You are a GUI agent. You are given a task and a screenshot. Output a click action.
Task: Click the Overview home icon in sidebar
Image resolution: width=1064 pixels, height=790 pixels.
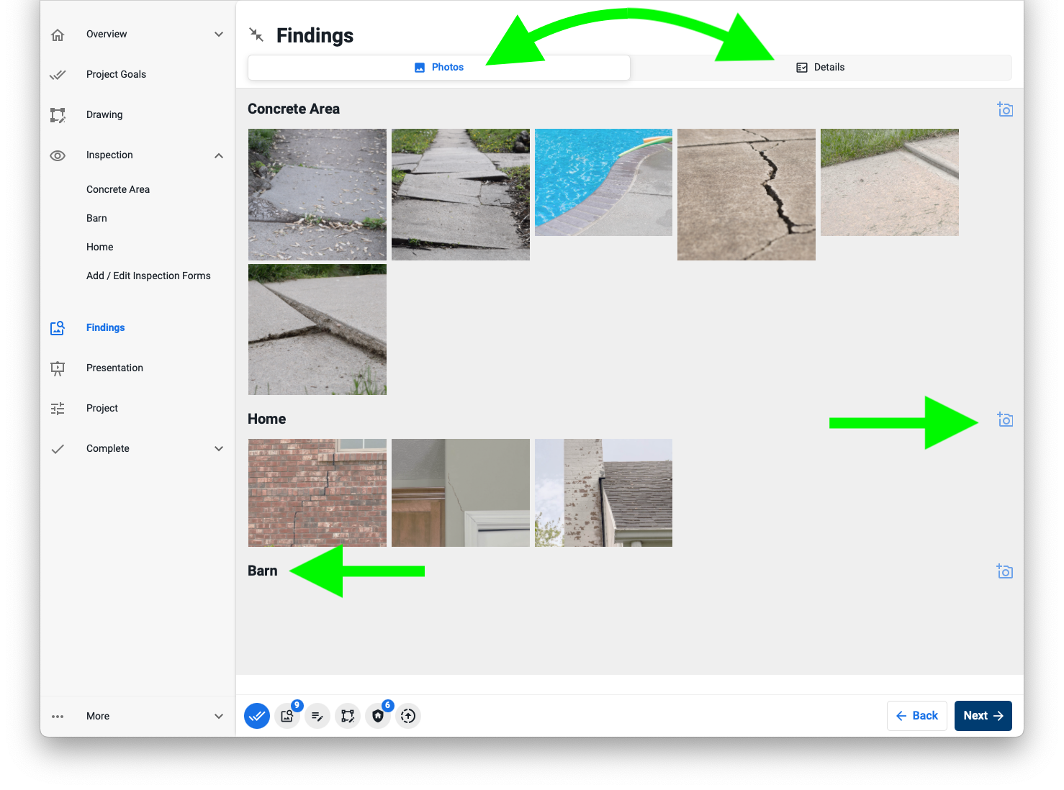point(58,35)
